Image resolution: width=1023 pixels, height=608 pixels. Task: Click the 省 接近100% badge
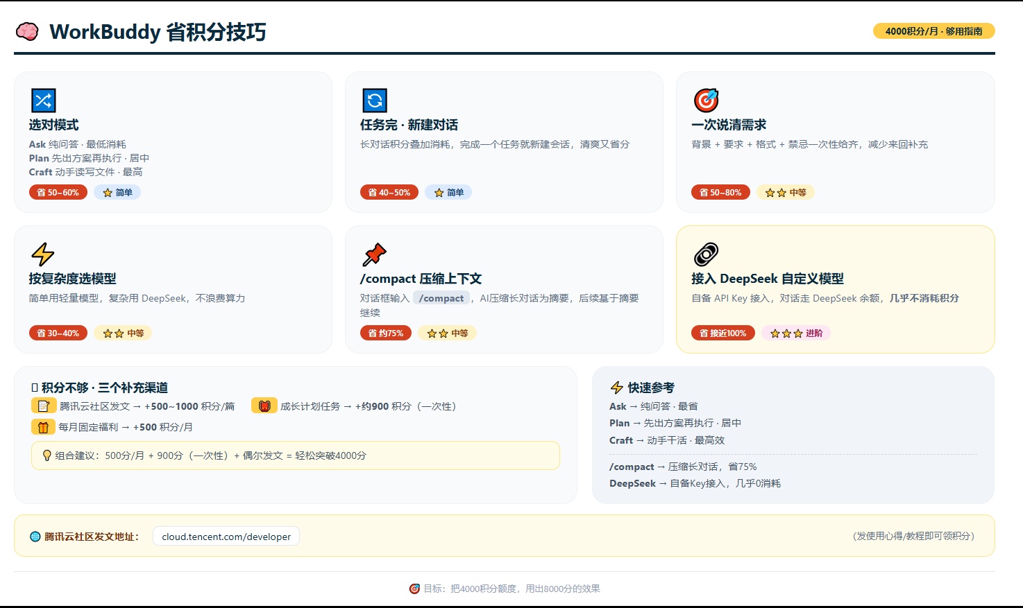click(723, 333)
